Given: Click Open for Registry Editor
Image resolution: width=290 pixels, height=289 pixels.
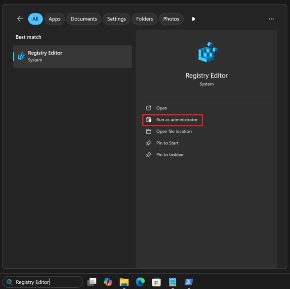Looking at the screenshot, I should tap(162, 108).
